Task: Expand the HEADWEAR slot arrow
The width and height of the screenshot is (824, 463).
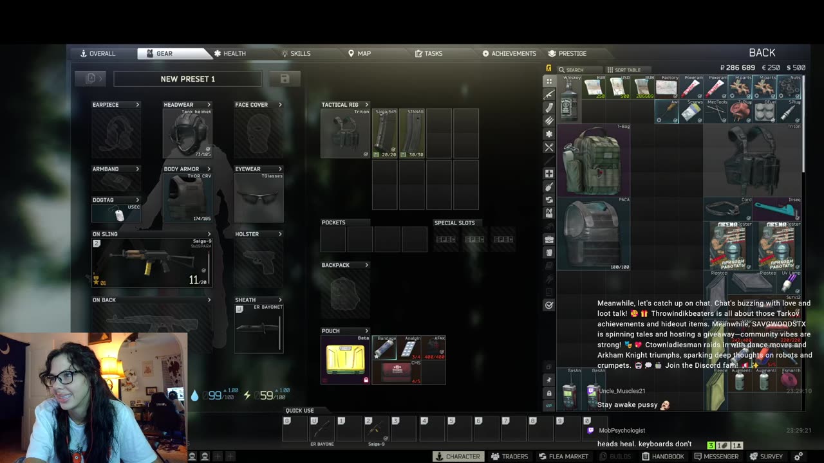Action: [209, 105]
